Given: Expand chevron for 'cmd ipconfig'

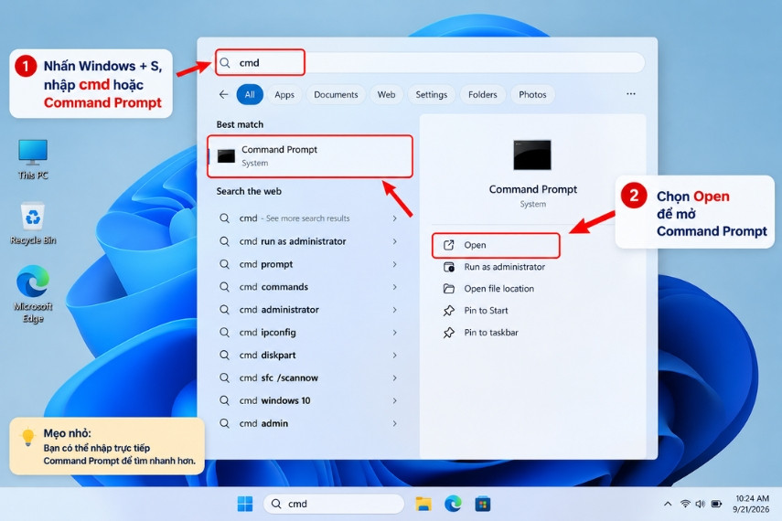Looking at the screenshot, I should coord(394,332).
